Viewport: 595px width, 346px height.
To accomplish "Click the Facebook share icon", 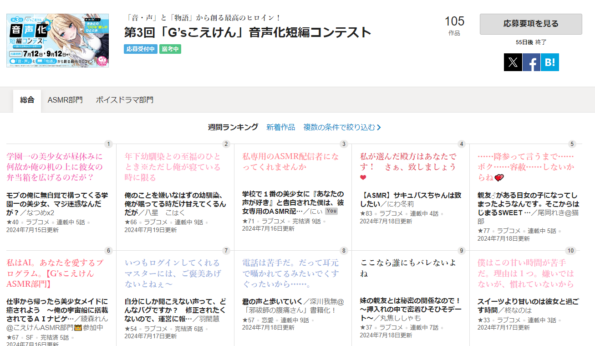I will coord(531,62).
